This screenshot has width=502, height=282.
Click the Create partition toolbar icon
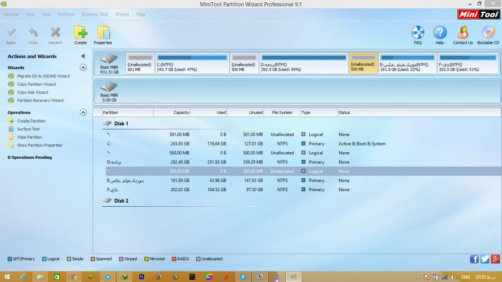pyautogui.click(x=80, y=33)
